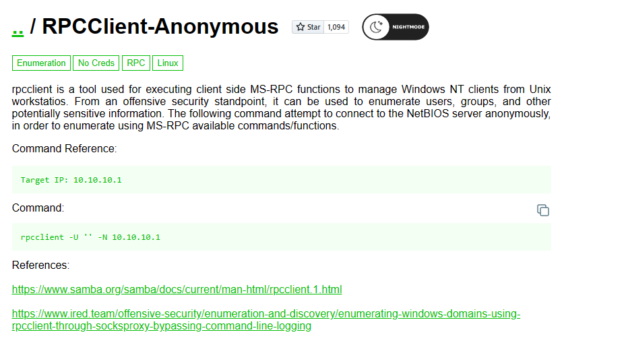Click the rpcclient description paragraph
626x345 pixels.
tap(281, 107)
